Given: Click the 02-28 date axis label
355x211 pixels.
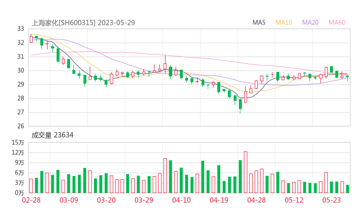Looking at the screenshot, I should click(31, 200).
